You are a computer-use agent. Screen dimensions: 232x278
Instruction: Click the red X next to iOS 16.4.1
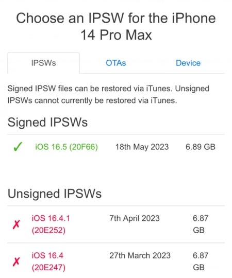coord(16,224)
